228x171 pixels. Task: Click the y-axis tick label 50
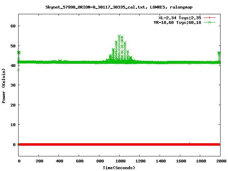point(13,46)
